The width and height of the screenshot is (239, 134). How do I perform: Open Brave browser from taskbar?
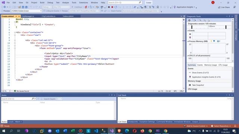point(119,131)
